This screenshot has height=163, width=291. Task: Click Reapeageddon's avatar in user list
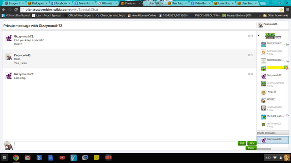[263, 108]
